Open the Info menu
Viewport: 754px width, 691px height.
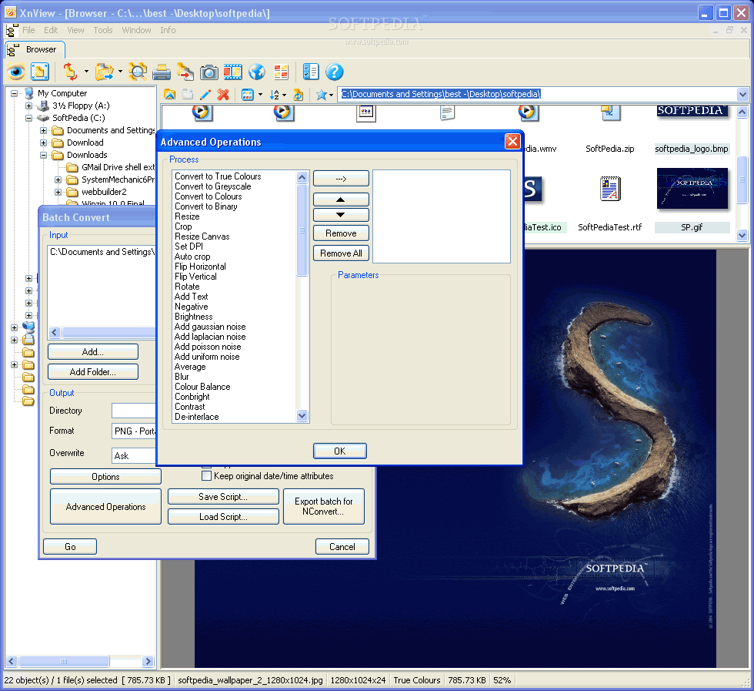tap(168, 30)
